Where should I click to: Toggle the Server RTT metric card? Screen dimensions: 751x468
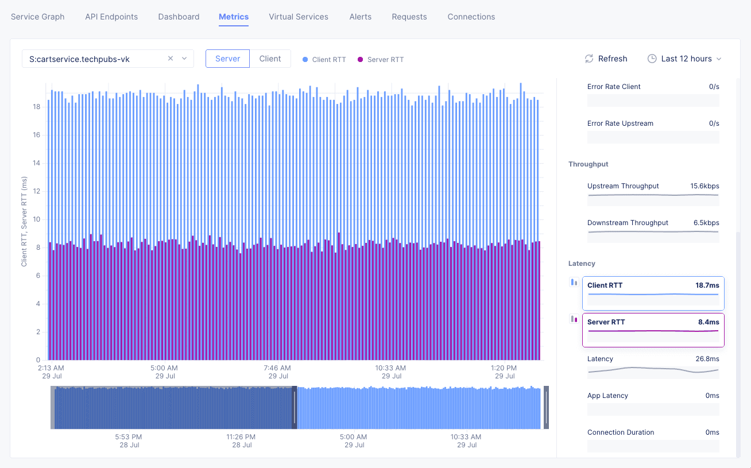pyautogui.click(x=653, y=330)
